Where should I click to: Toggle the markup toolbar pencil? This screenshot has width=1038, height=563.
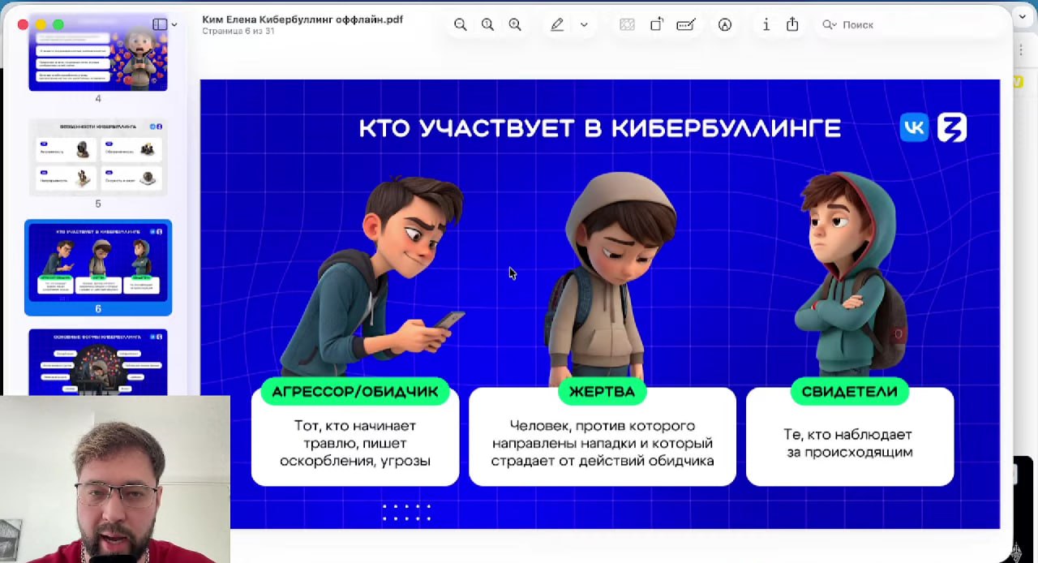click(557, 24)
